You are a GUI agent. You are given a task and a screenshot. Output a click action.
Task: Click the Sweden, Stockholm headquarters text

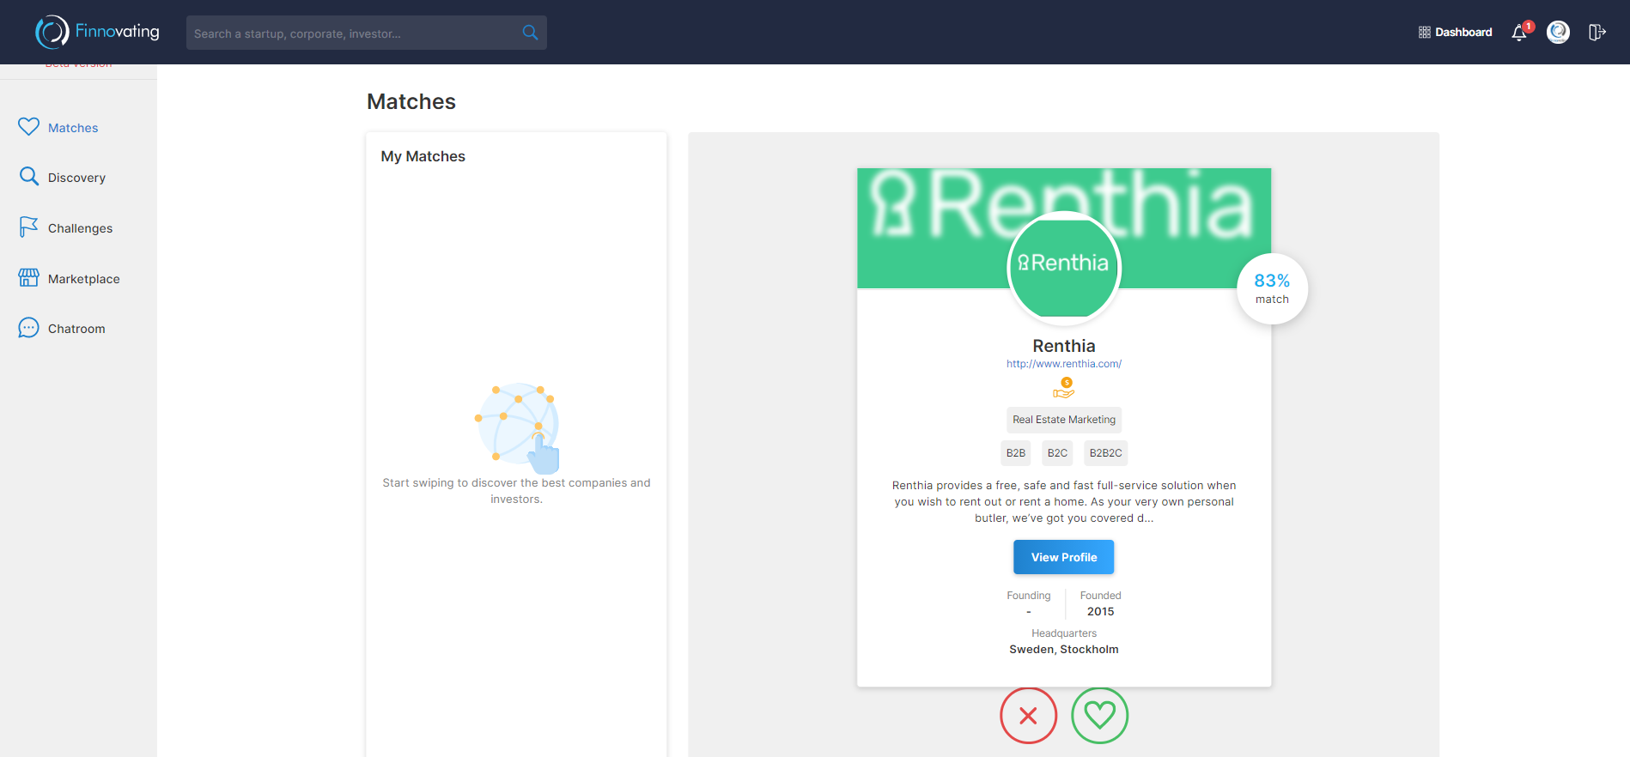1064,650
